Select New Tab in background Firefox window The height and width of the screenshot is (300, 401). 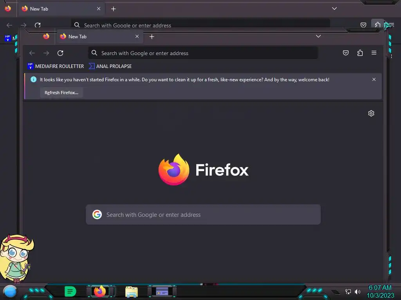(x=61, y=9)
